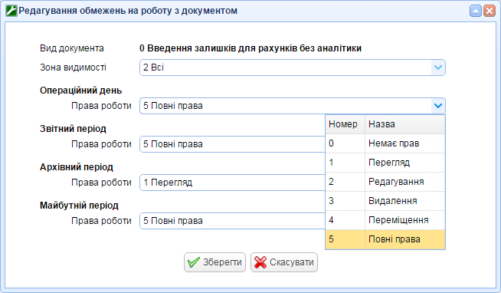
Task: Click the 'Номер' column header
Action: click(345, 124)
